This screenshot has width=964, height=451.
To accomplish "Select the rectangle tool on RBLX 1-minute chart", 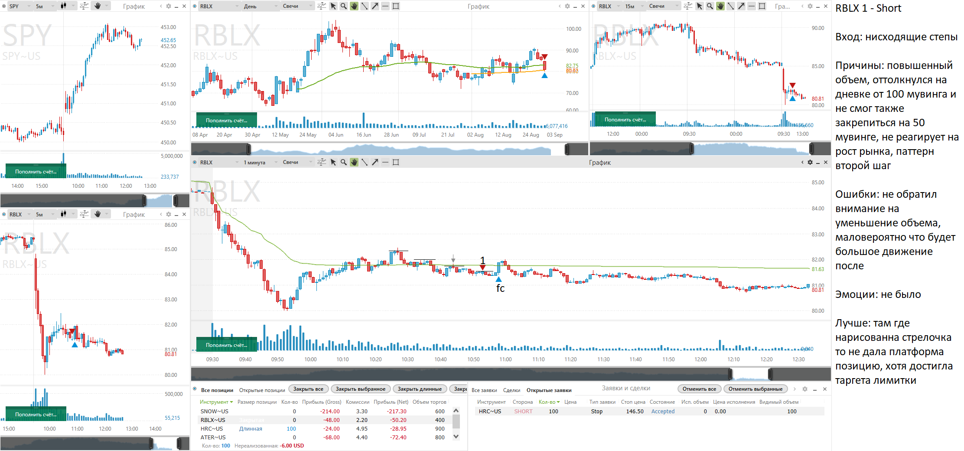I will 396,162.
